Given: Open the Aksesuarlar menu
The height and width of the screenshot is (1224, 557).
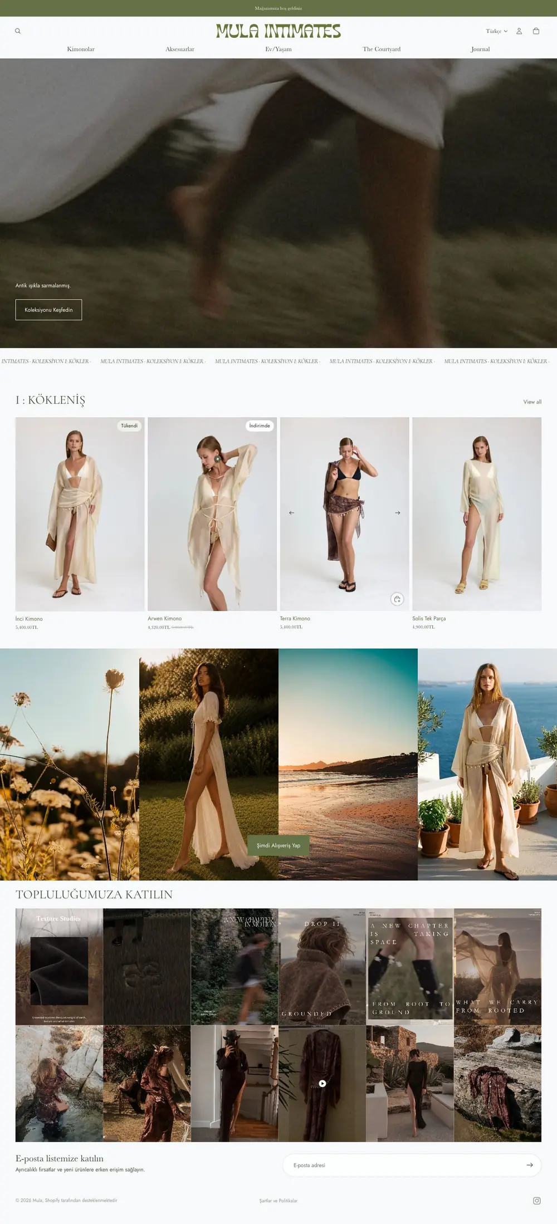Looking at the screenshot, I should pyautogui.click(x=180, y=49).
